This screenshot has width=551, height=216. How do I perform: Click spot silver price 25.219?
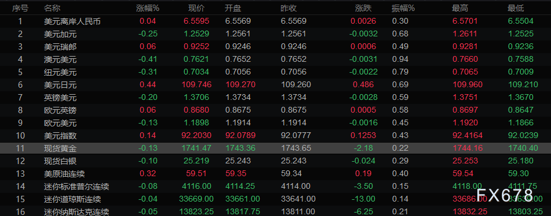(196, 161)
